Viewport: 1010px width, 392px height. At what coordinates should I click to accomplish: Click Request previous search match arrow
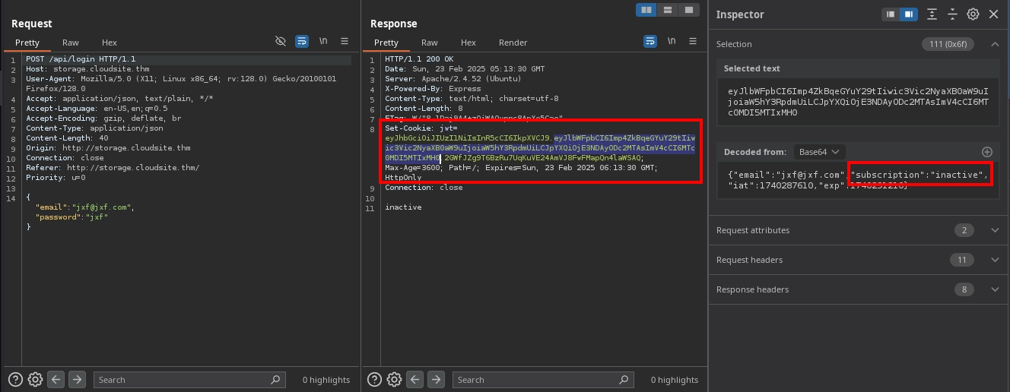point(56,380)
